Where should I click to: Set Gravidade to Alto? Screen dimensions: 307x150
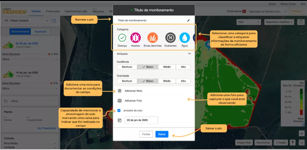(x=183, y=81)
